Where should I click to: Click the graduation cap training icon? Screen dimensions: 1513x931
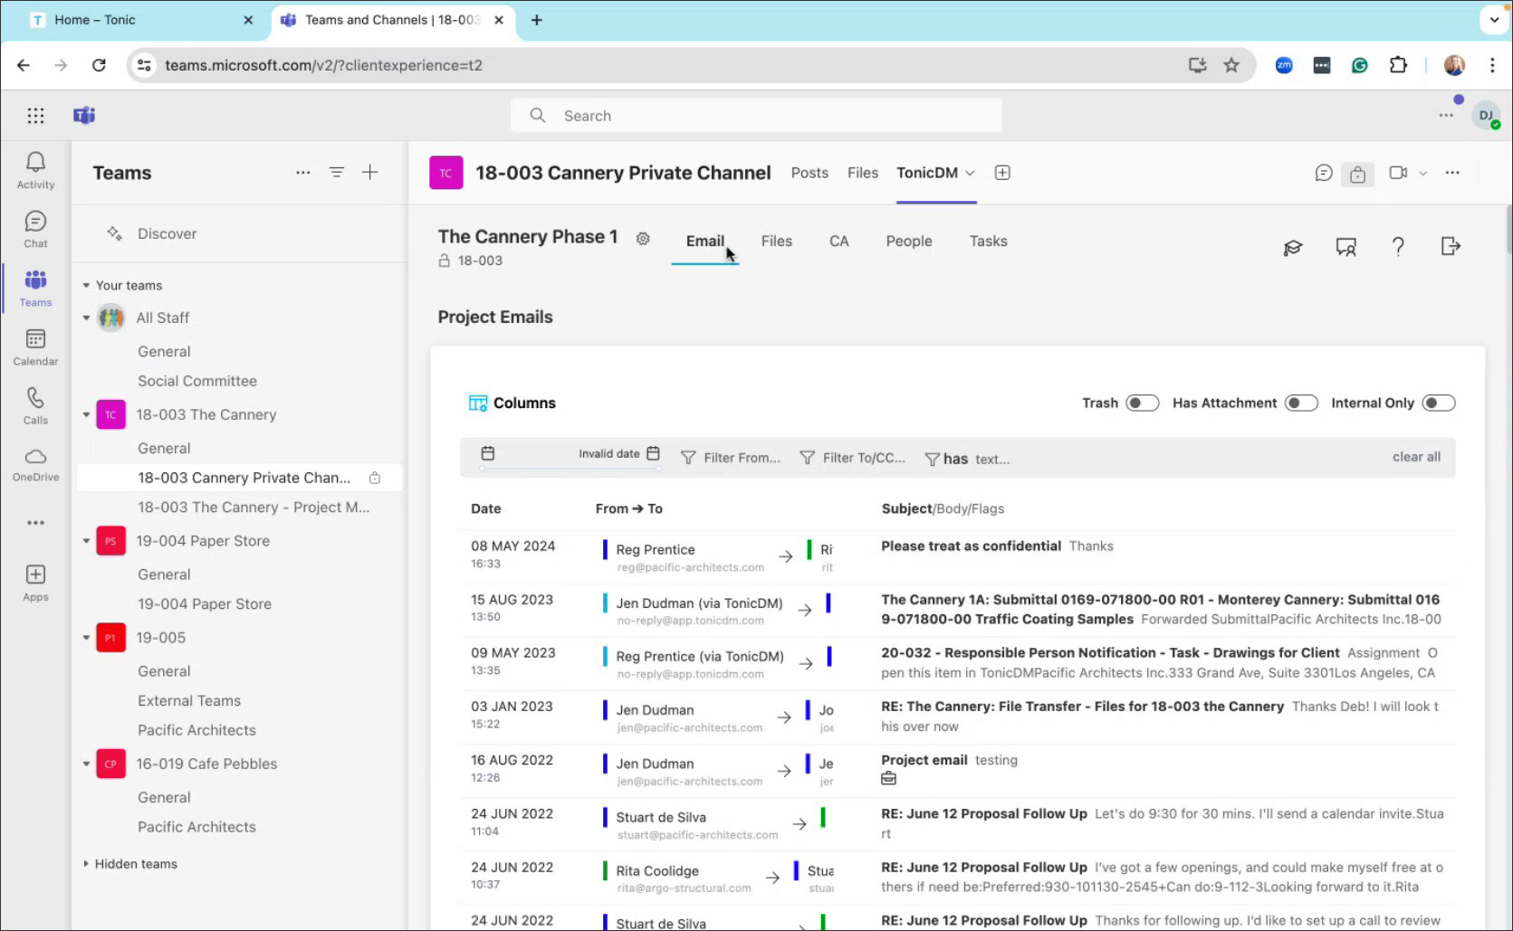click(x=1293, y=247)
